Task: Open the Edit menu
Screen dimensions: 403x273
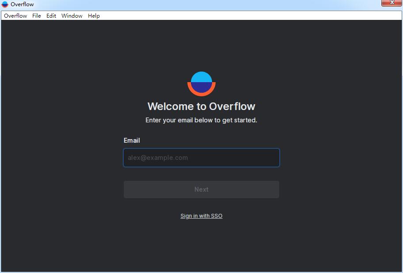Action: (51, 15)
